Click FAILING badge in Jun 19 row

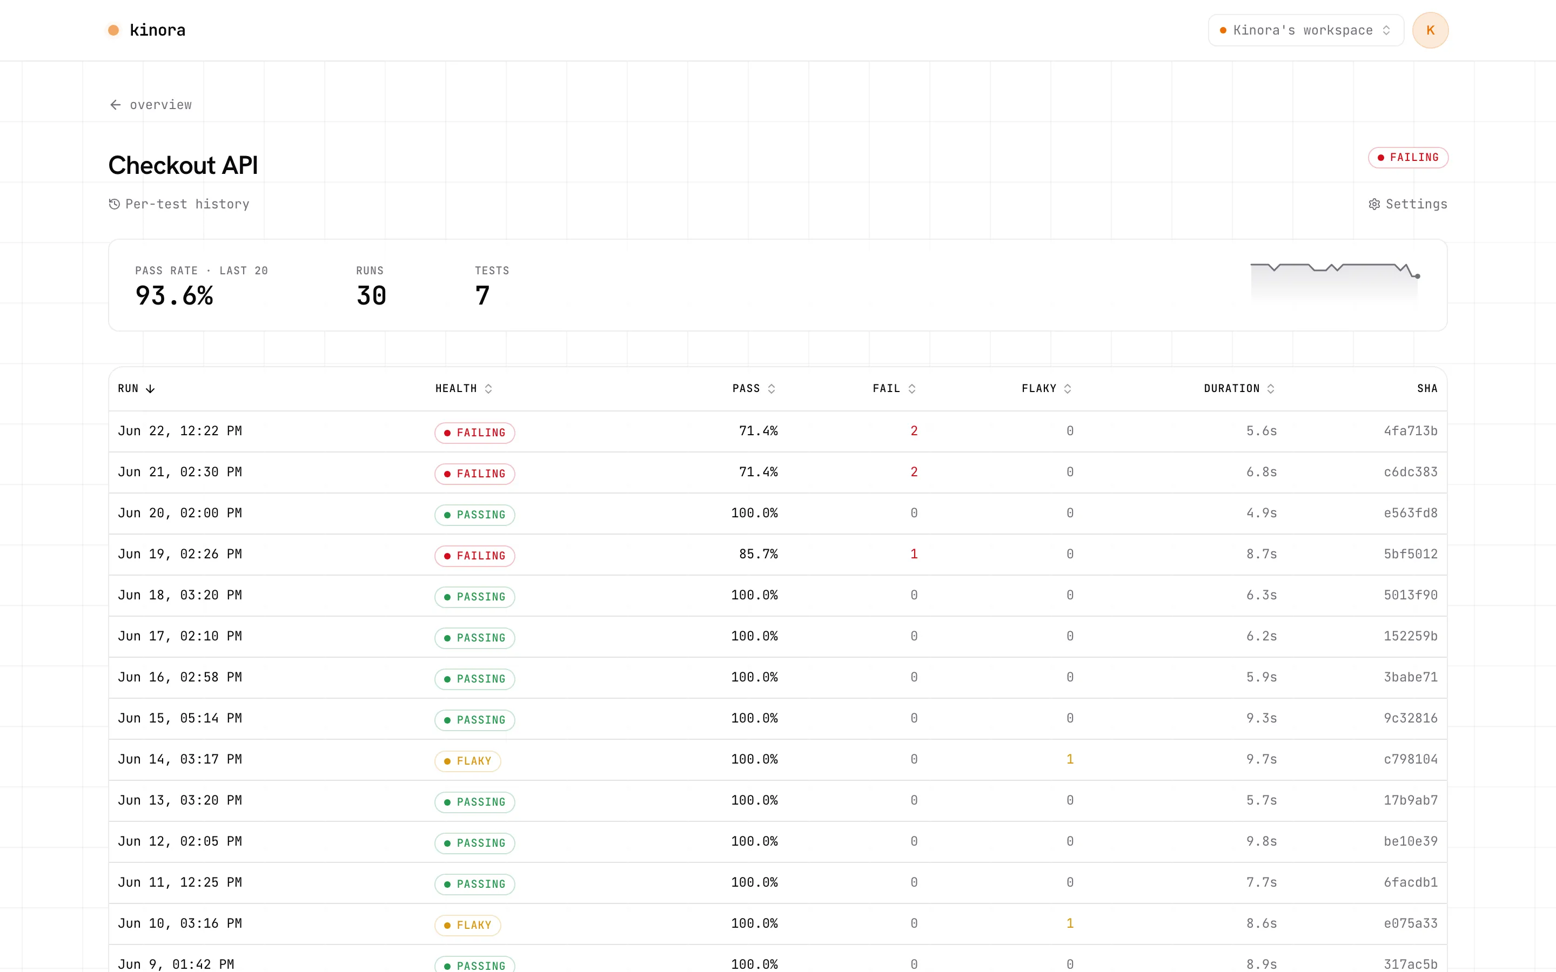pyautogui.click(x=474, y=556)
